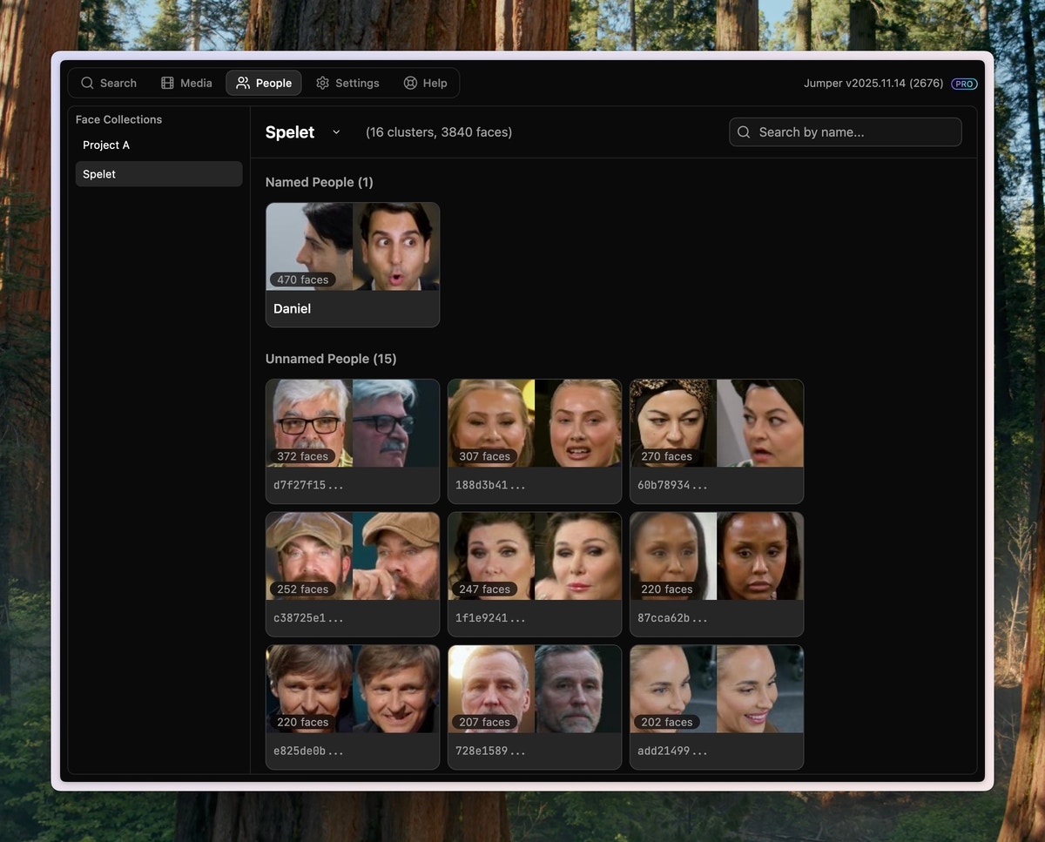Click the PRO badge next to the version

click(x=963, y=84)
